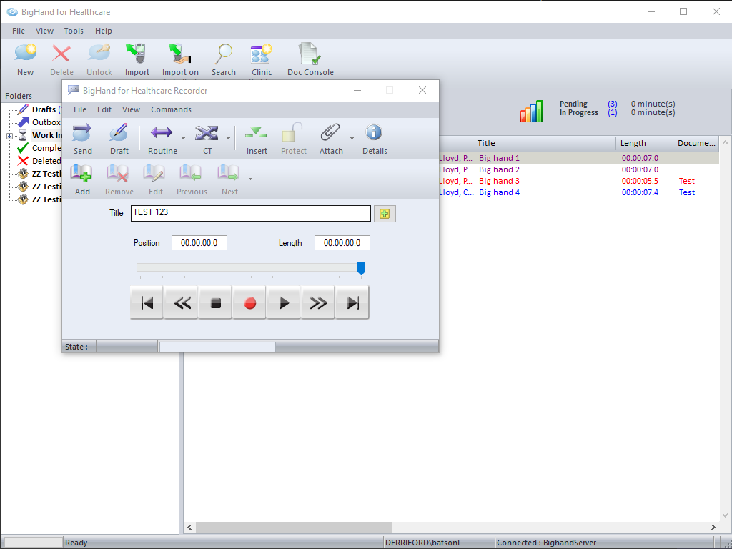Jump to start of recording
732x549 pixels.
147,303
